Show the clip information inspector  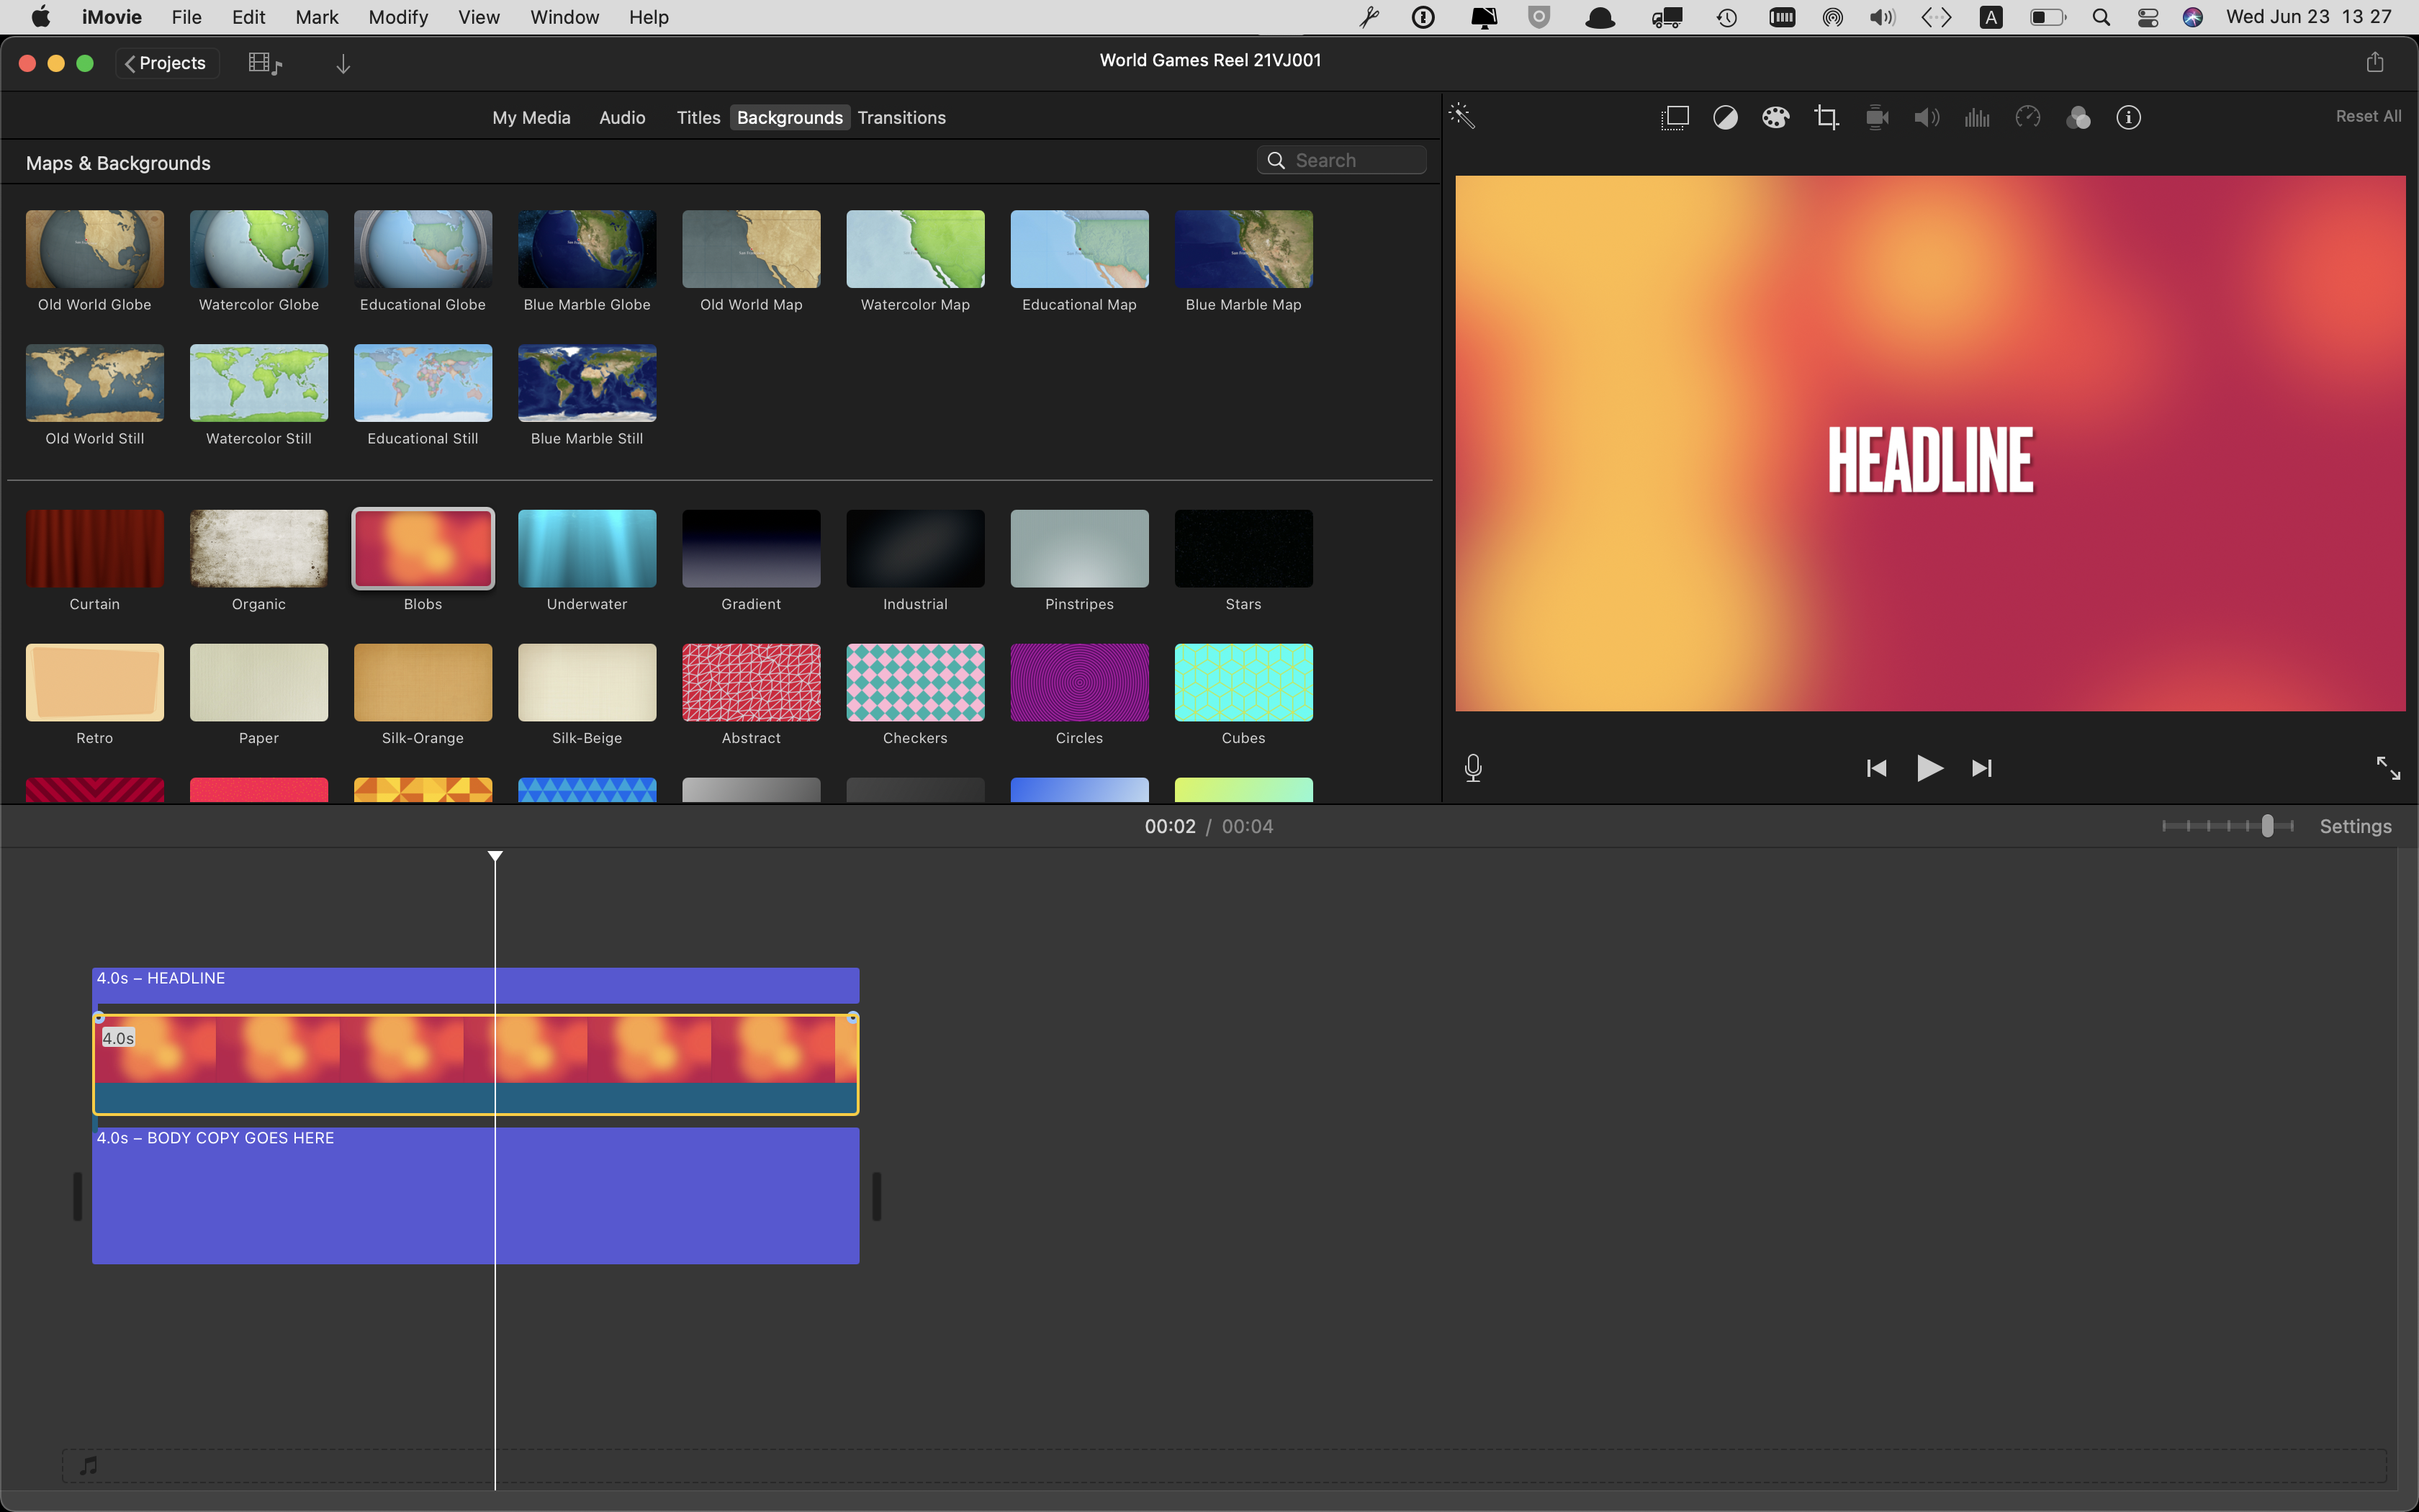pyautogui.click(x=2128, y=118)
